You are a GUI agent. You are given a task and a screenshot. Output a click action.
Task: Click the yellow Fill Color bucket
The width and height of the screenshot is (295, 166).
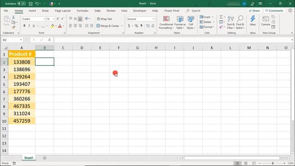[53, 26]
